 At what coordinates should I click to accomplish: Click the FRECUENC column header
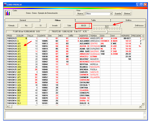[136, 36]
